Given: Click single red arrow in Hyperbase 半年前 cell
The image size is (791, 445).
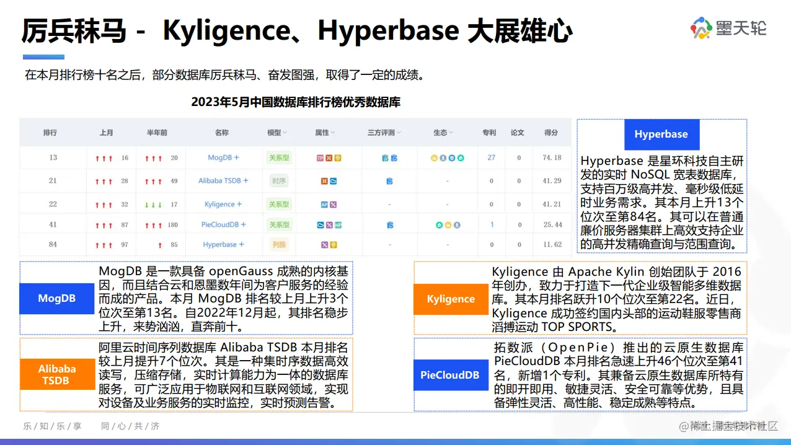Looking at the screenshot, I should click(160, 245).
